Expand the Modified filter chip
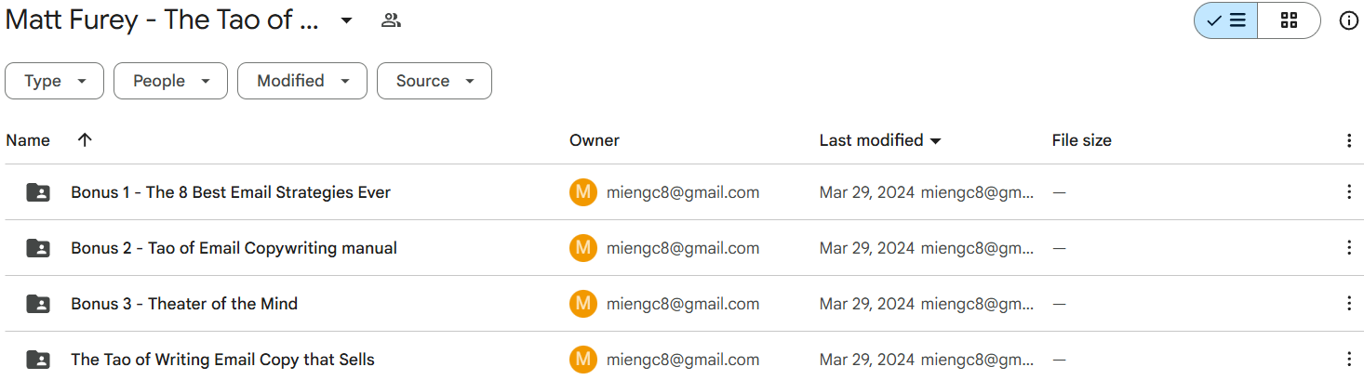This screenshot has width=1364, height=380. (x=302, y=81)
